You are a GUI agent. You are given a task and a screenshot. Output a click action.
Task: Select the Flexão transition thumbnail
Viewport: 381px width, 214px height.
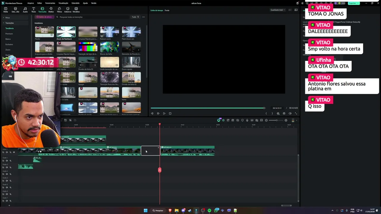point(44,32)
